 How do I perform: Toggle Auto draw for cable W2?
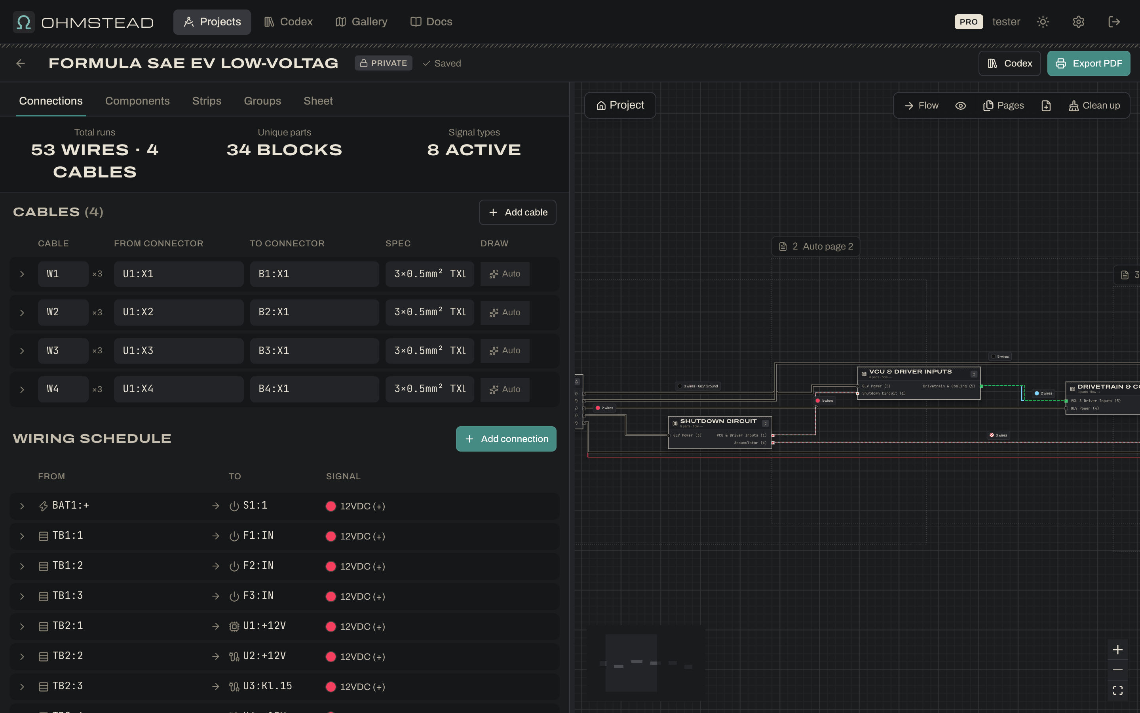505,313
